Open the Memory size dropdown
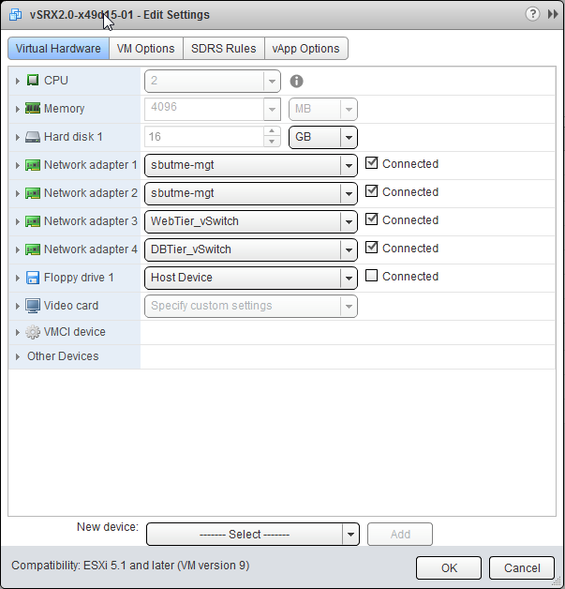This screenshot has height=589, width=565. coord(213,110)
